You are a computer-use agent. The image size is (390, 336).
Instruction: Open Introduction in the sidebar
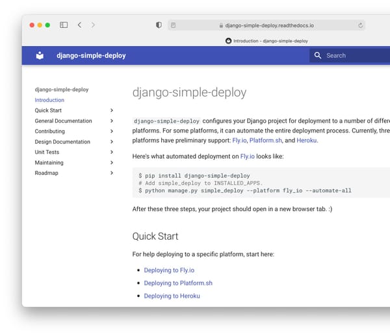coord(49,100)
